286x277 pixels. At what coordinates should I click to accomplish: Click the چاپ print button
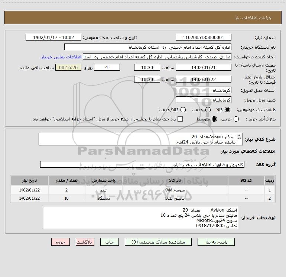110,242
